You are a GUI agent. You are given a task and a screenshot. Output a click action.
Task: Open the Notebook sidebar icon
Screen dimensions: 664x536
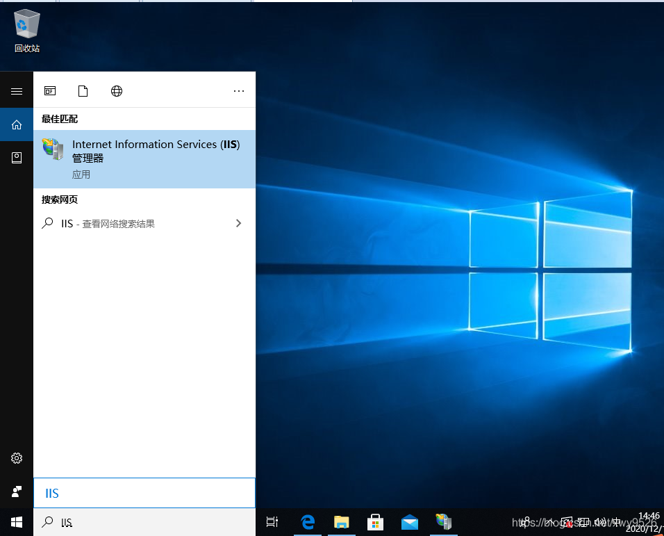pyautogui.click(x=17, y=158)
